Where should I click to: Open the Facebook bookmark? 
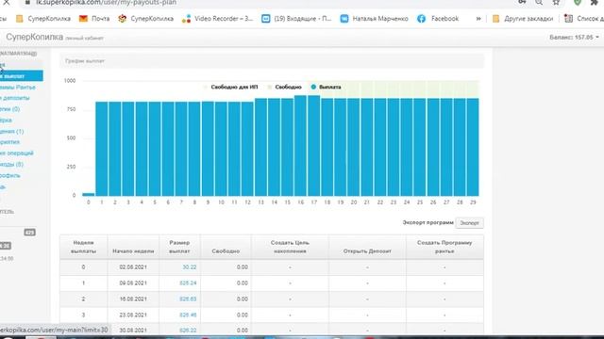pos(438,19)
